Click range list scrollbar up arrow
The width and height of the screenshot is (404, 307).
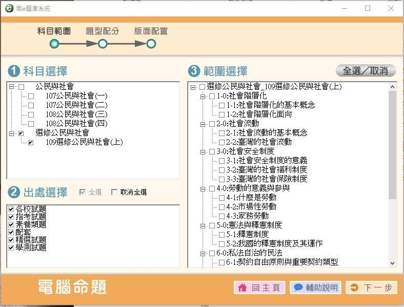[392, 87]
